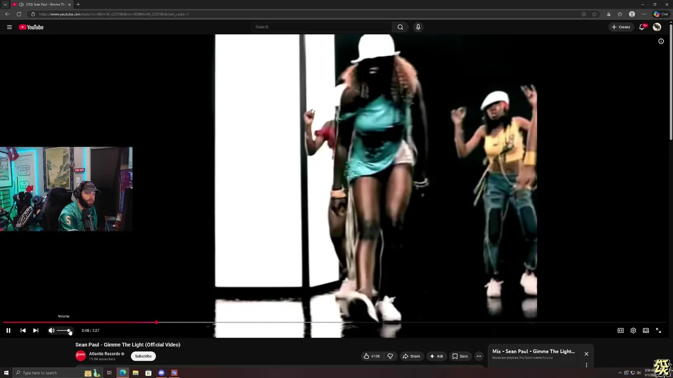Open a new browser tab
The width and height of the screenshot is (673, 378).
[78, 4]
